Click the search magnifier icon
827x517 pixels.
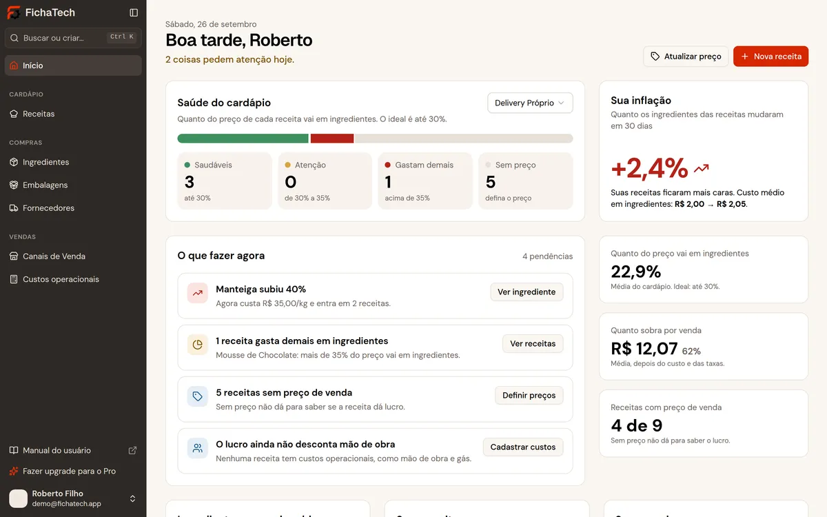(14, 38)
